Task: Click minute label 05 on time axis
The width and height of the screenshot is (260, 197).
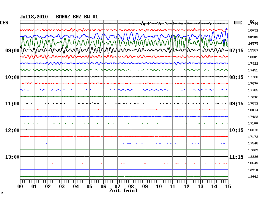Action: pos(89,187)
